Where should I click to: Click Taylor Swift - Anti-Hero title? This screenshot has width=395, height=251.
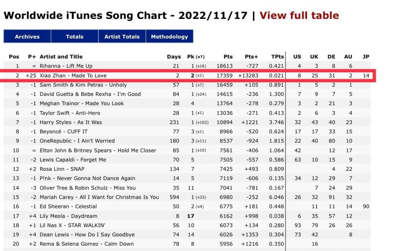[x=70, y=113]
